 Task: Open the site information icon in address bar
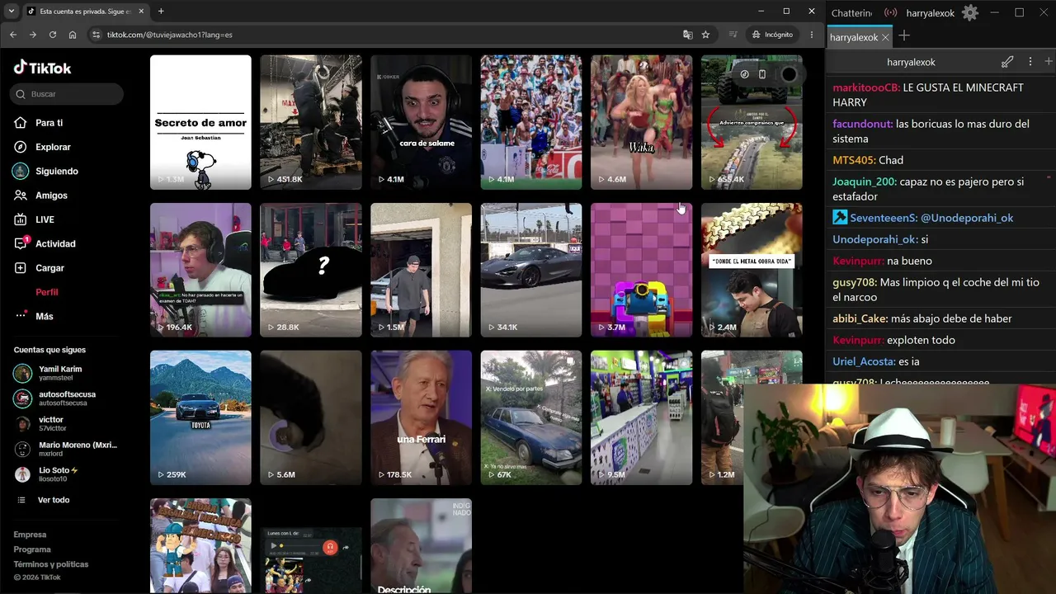[x=96, y=35]
